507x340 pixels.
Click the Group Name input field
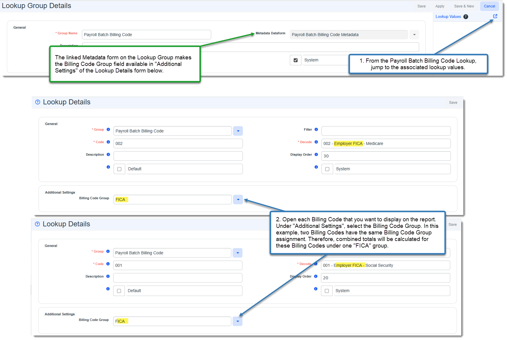[146, 35]
